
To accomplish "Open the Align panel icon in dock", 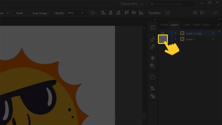I will [x=153, y=88].
